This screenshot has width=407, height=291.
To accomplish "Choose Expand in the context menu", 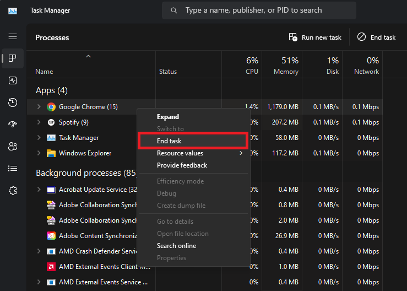I will click(193, 117).
